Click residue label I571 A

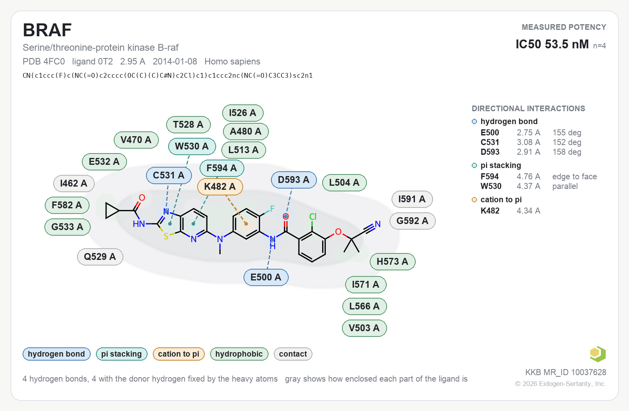366,284
